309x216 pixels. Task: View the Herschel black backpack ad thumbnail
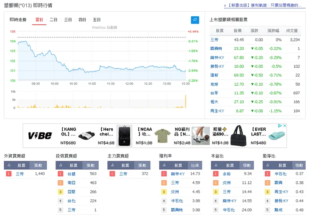tap(124, 136)
